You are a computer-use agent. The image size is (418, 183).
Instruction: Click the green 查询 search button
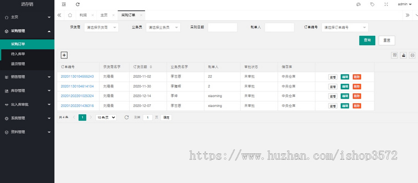click(x=367, y=40)
